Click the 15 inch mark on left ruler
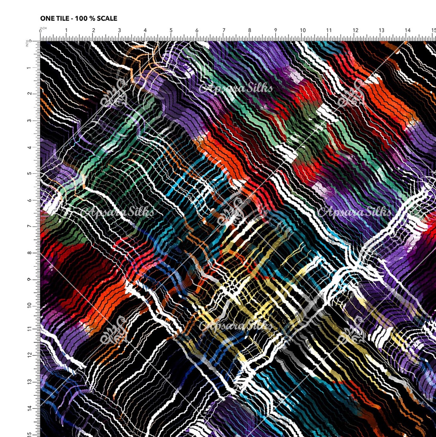Image resolution: width=436 pixels, height=437 pixels. point(30,434)
